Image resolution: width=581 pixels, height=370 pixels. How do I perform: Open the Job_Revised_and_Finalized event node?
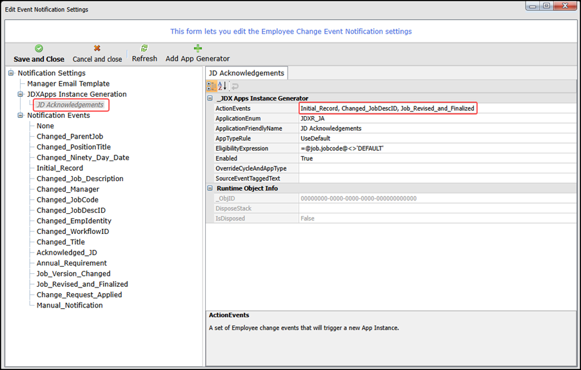tap(82, 284)
